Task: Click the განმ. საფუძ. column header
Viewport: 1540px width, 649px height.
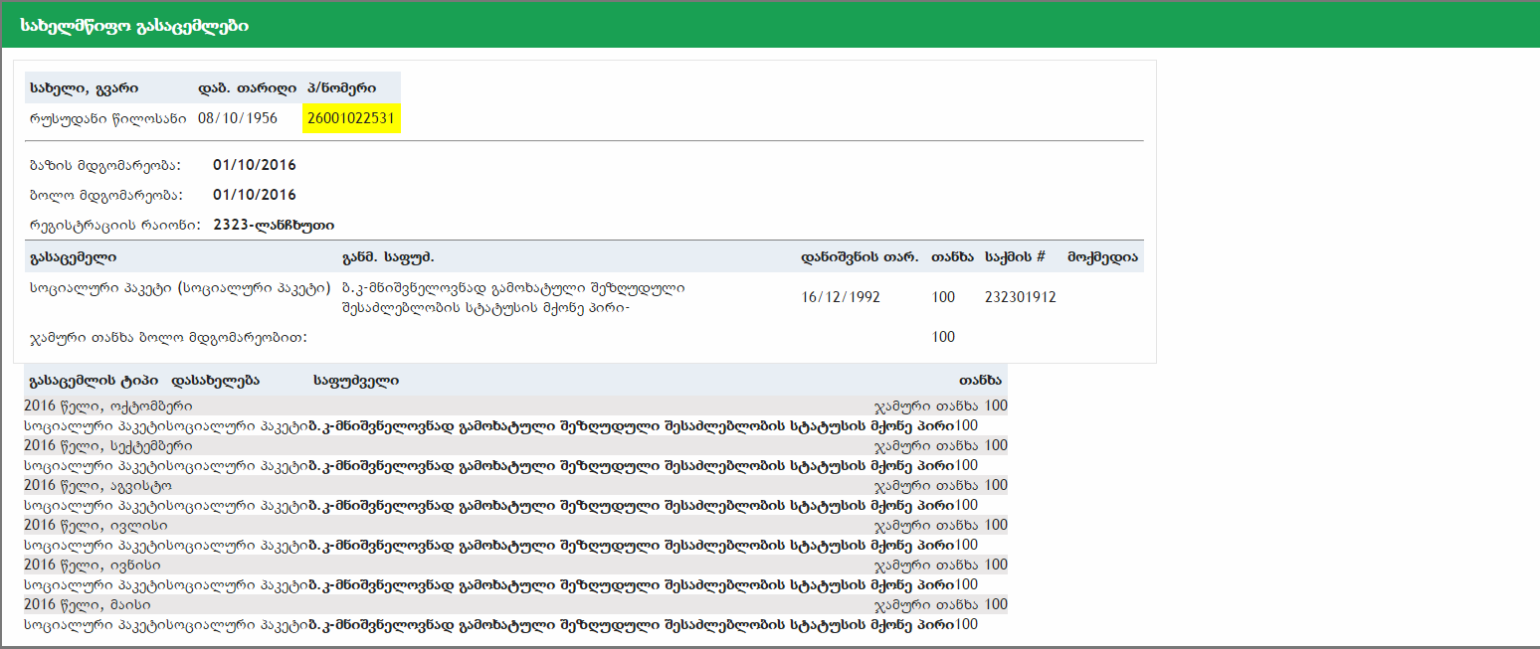Action: [x=387, y=256]
